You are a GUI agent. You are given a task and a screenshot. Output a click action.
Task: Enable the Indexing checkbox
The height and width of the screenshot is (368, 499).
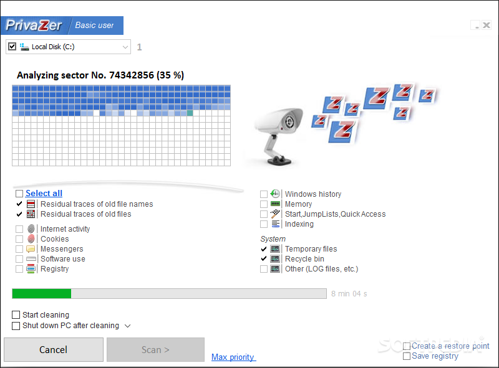pyautogui.click(x=264, y=224)
